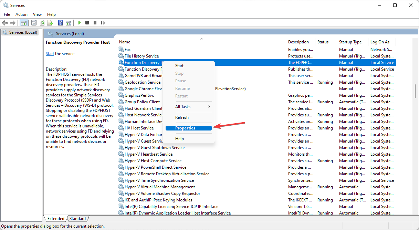Open the File menu
The height and width of the screenshot is (230, 419).
point(7,14)
